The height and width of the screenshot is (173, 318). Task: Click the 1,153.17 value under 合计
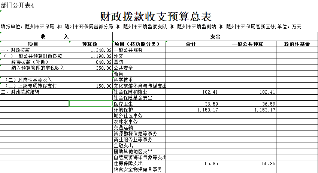click(207, 110)
